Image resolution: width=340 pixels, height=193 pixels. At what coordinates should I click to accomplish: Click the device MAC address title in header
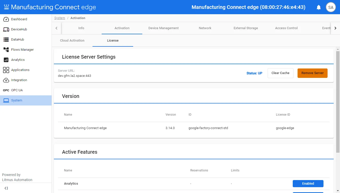click(x=249, y=7)
